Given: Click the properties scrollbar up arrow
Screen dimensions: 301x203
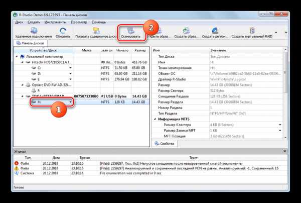Looking at the screenshot, I should tap(285, 50).
